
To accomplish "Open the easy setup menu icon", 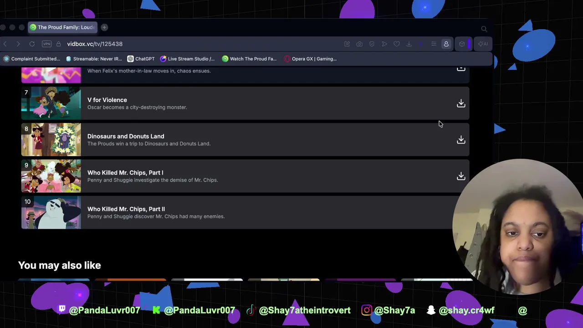I will click(x=434, y=44).
